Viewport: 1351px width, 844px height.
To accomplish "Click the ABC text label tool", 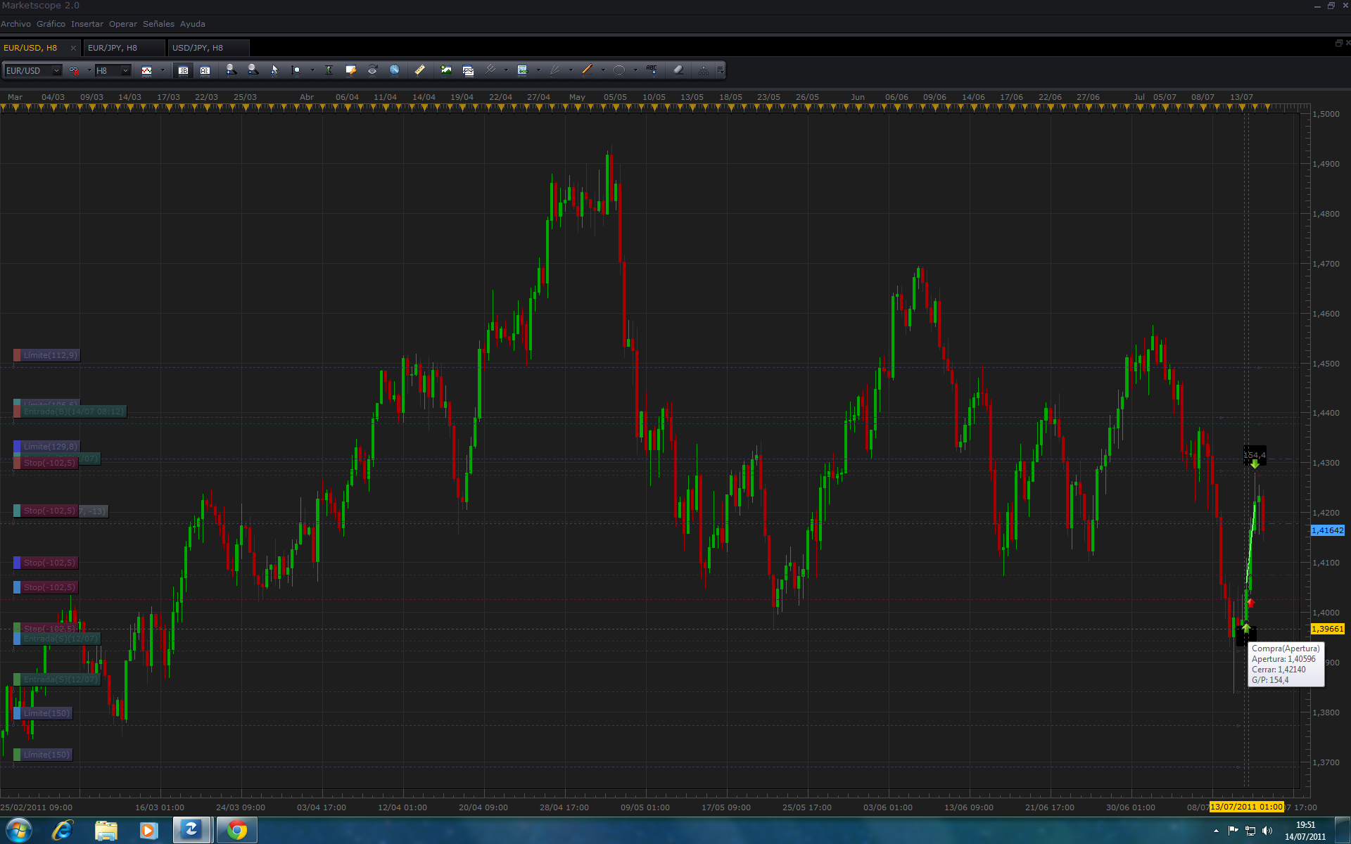I will (x=652, y=70).
